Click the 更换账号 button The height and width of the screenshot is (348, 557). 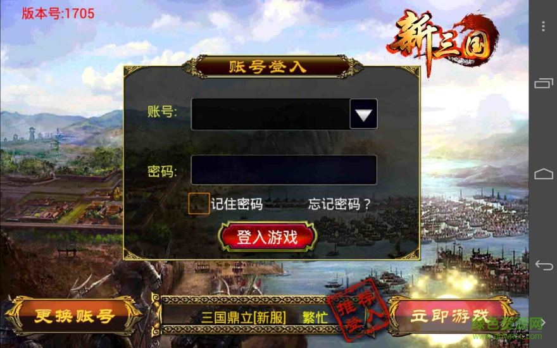click(x=74, y=315)
